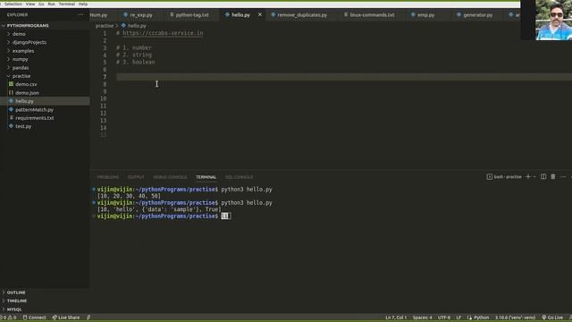Screen dimensions: 572x322
Task: Open the Help menu
Action: pyautogui.click(x=83, y=4)
